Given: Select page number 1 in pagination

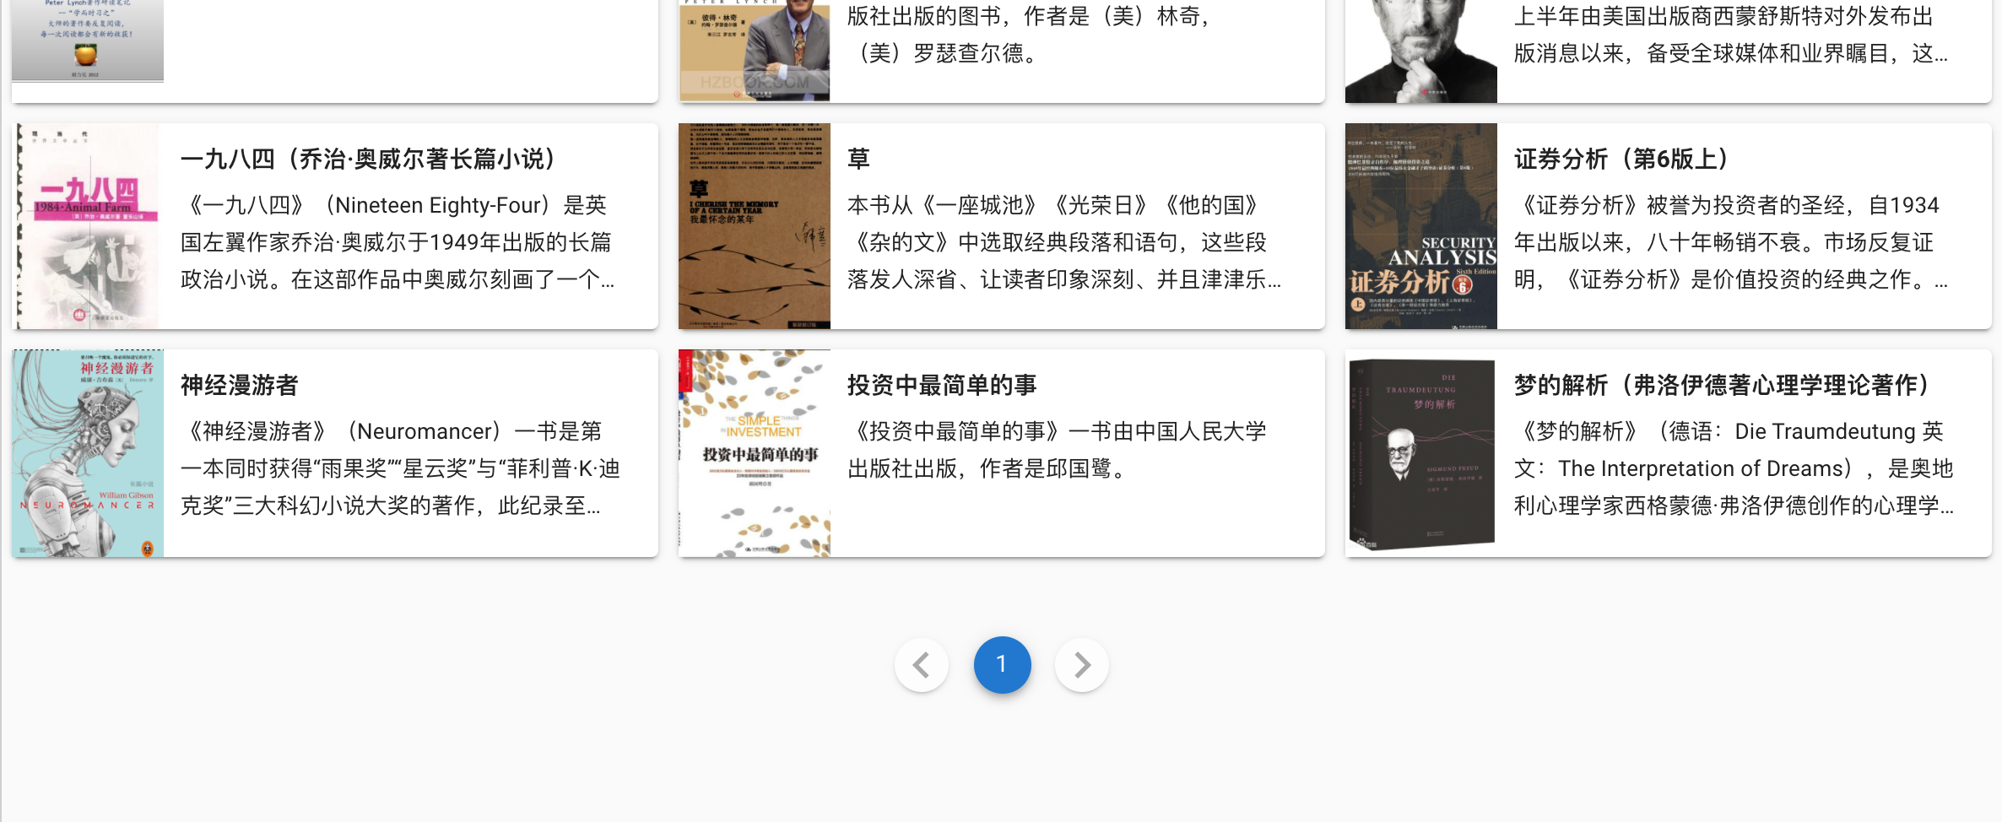Looking at the screenshot, I should [x=1002, y=664].
